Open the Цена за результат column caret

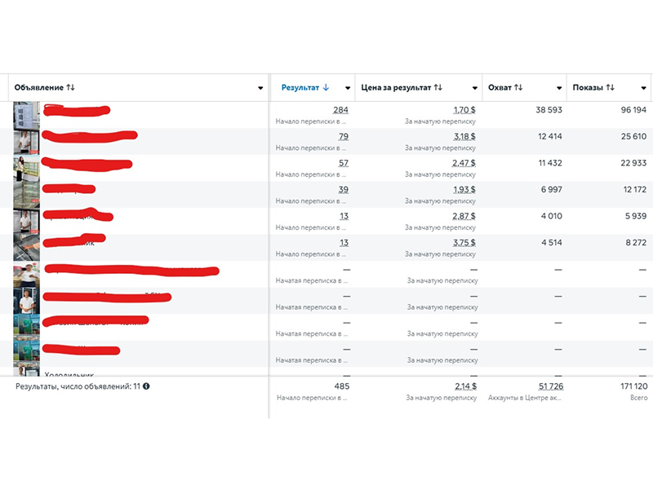(475, 88)
